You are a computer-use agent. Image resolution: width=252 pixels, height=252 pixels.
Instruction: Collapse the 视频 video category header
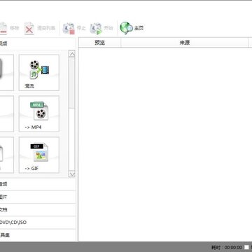38,43
